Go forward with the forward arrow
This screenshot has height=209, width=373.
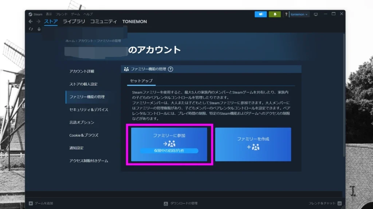[x=39, y=21]
